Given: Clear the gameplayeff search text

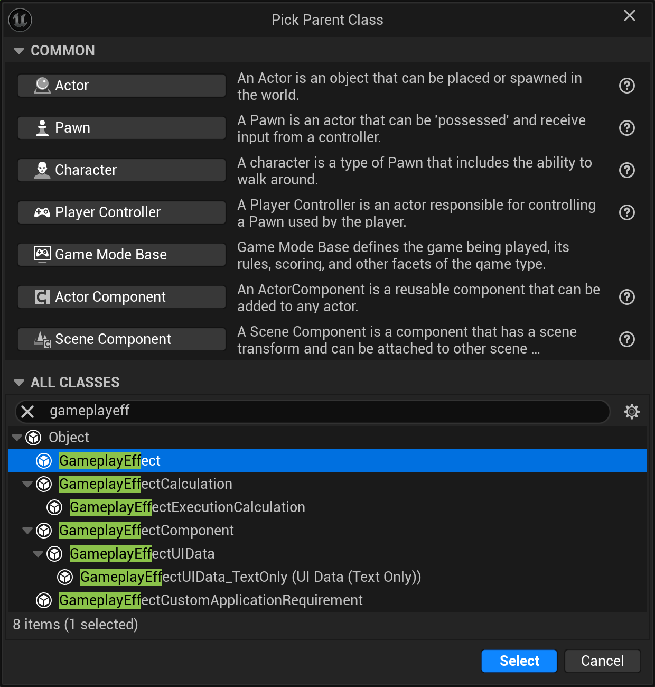Looking at the screenshot, I should pos(27,412).
